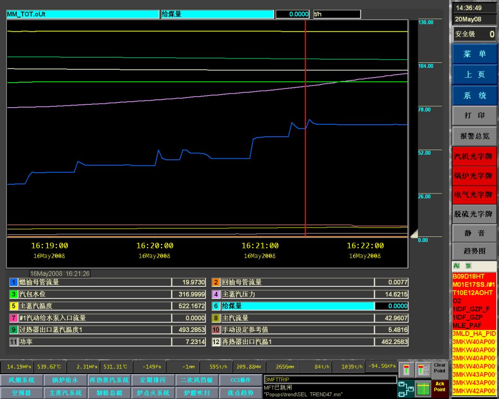Click the t/h units field
499x399 pixels.
coord(337,14)
